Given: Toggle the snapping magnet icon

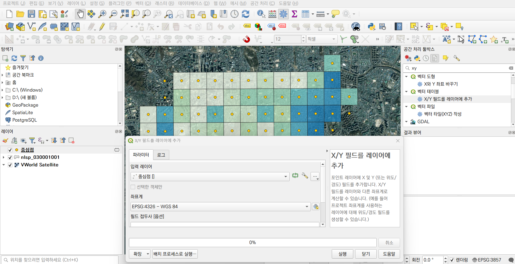Looking at the screenshot, I should [246, 39].
